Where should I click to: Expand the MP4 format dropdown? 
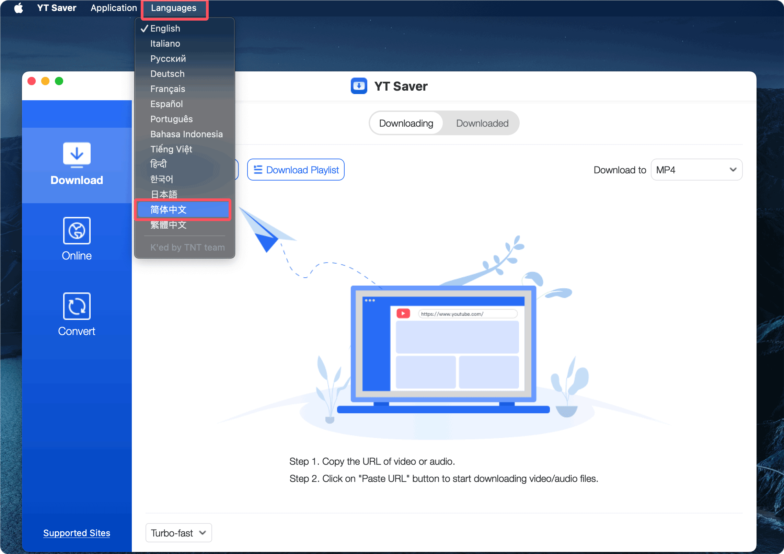tap(696, 170)
